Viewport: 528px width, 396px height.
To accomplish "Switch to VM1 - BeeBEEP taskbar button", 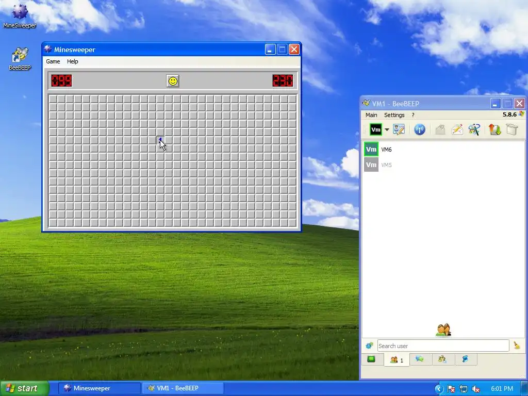I will [183, 388].
